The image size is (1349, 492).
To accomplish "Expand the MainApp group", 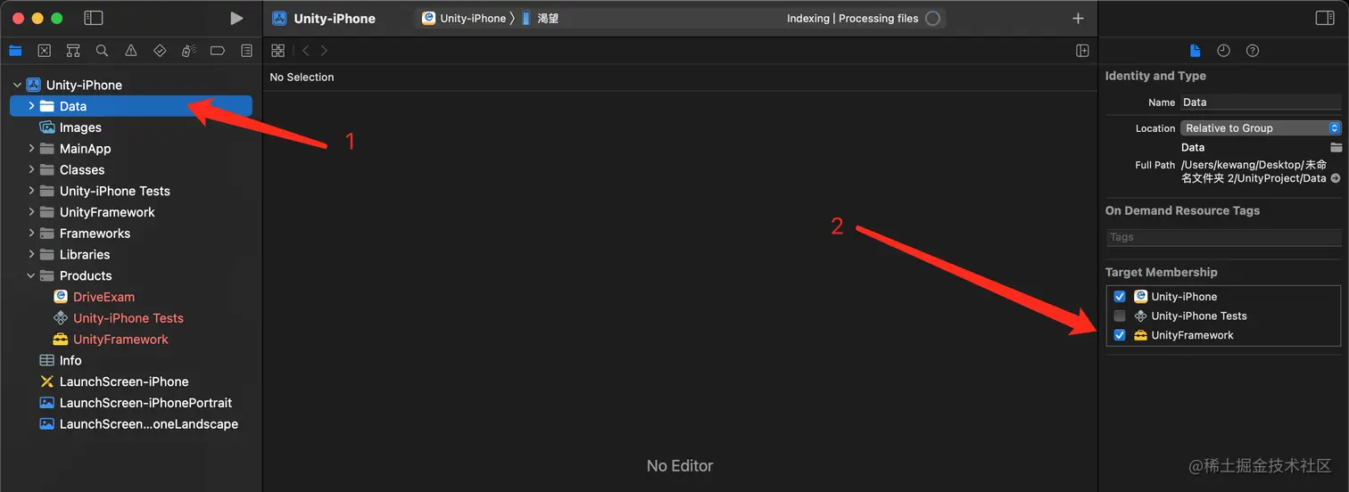I will point(31,149).
